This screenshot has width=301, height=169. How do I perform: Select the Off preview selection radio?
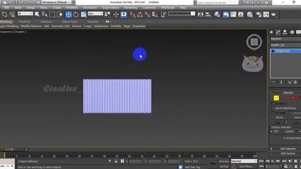tap(271, 131)
